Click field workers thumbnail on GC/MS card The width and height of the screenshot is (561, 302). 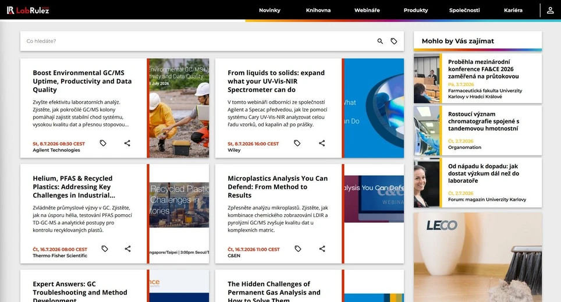(179, 108)
